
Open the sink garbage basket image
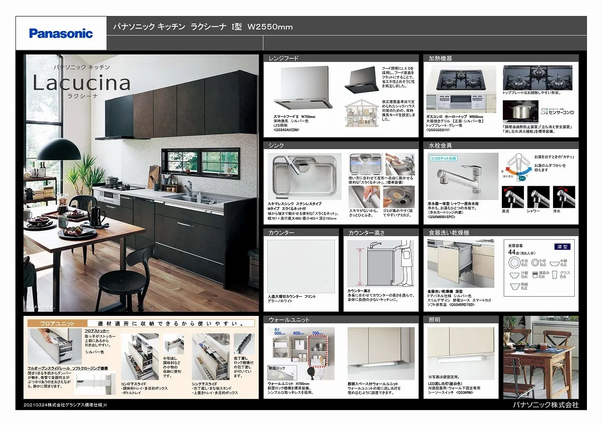point(399,197)
